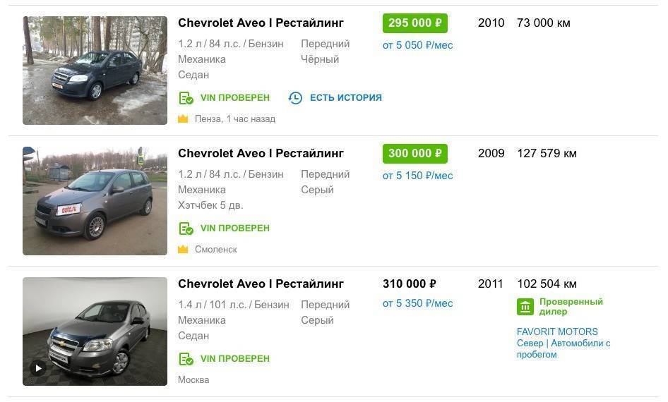Screen dimensions: 668x402
Task: Click VIN verified icon in Moscow listing
Action: [186, 359]
